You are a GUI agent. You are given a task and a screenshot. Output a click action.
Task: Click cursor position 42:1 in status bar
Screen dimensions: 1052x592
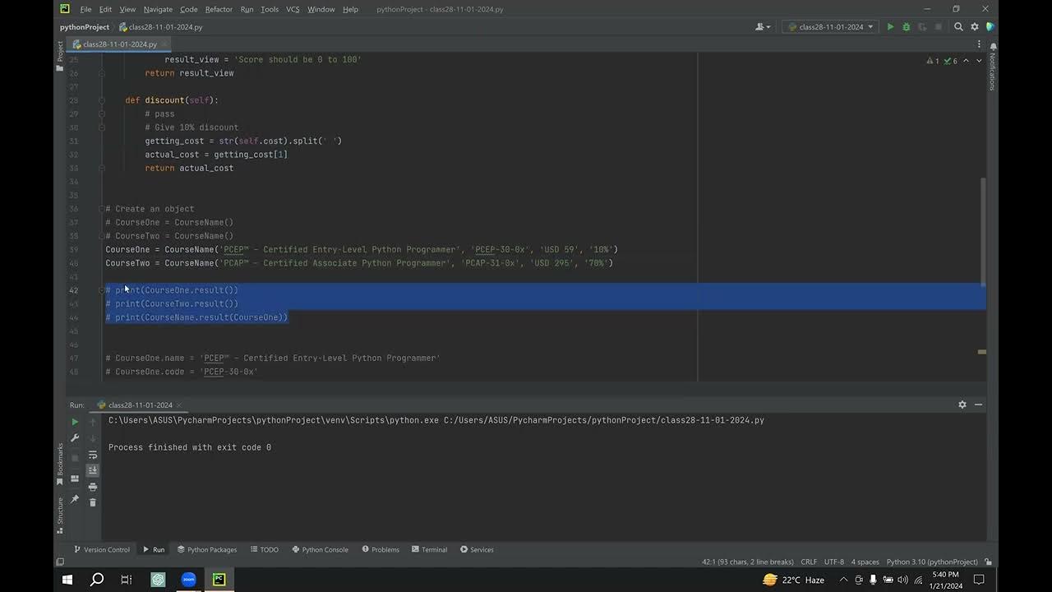[x=748, y=562]
